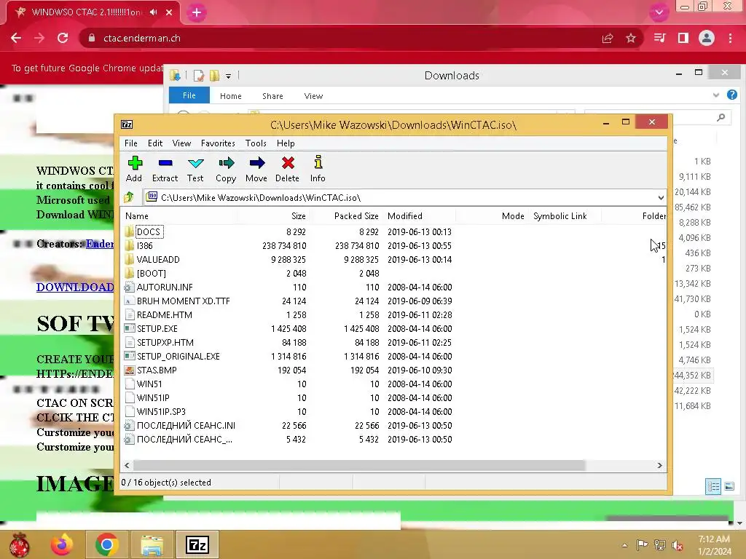Reload the Chrome page
This screenshot has height=559, width=746.
point(63,38)
